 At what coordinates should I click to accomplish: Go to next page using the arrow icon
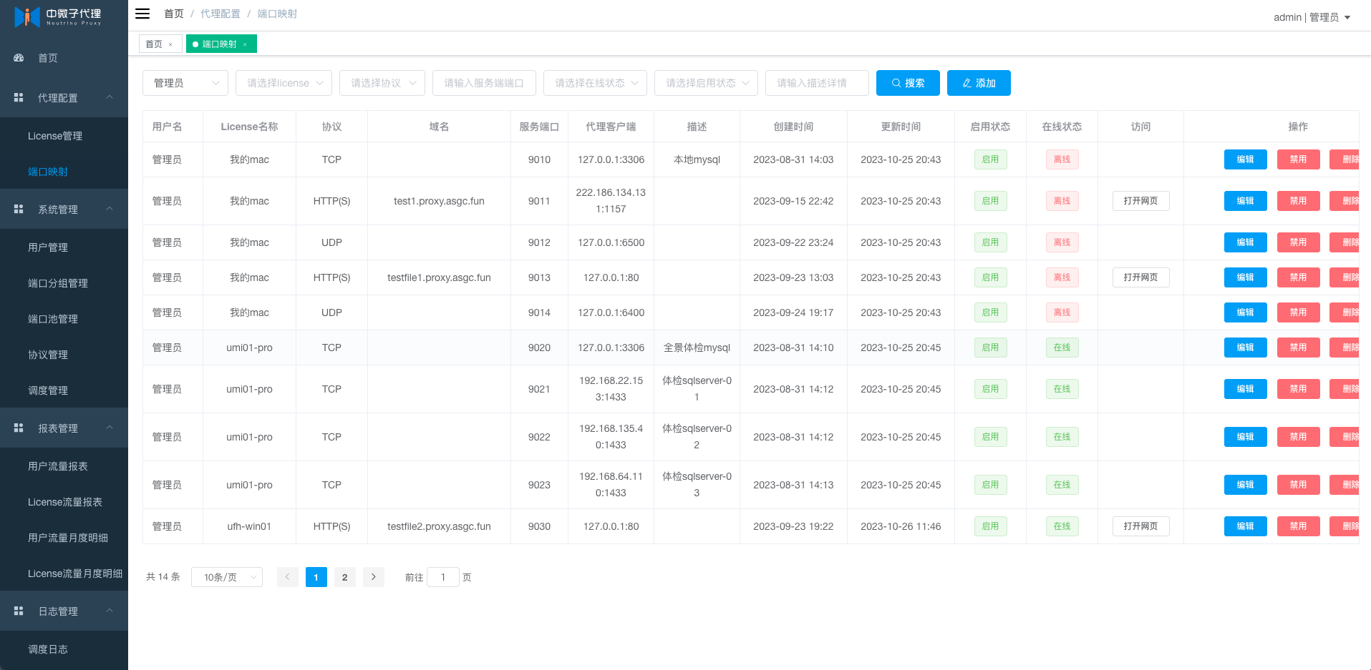pos(374,577)
